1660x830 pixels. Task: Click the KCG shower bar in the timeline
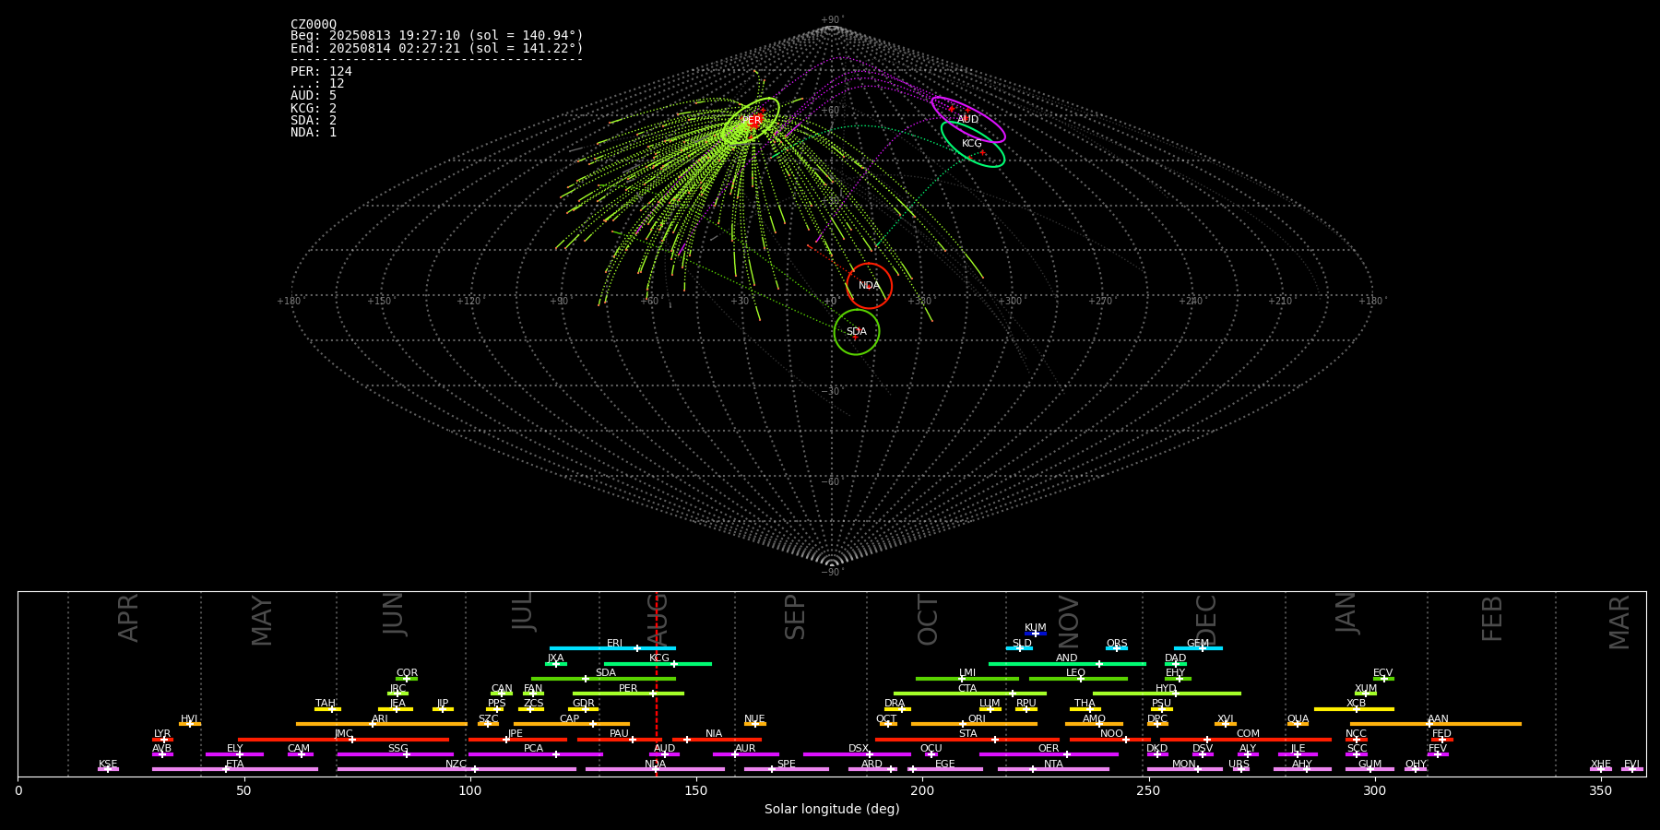(658, 663)
